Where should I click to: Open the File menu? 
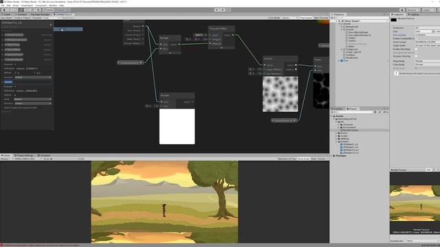coord(3,5)
